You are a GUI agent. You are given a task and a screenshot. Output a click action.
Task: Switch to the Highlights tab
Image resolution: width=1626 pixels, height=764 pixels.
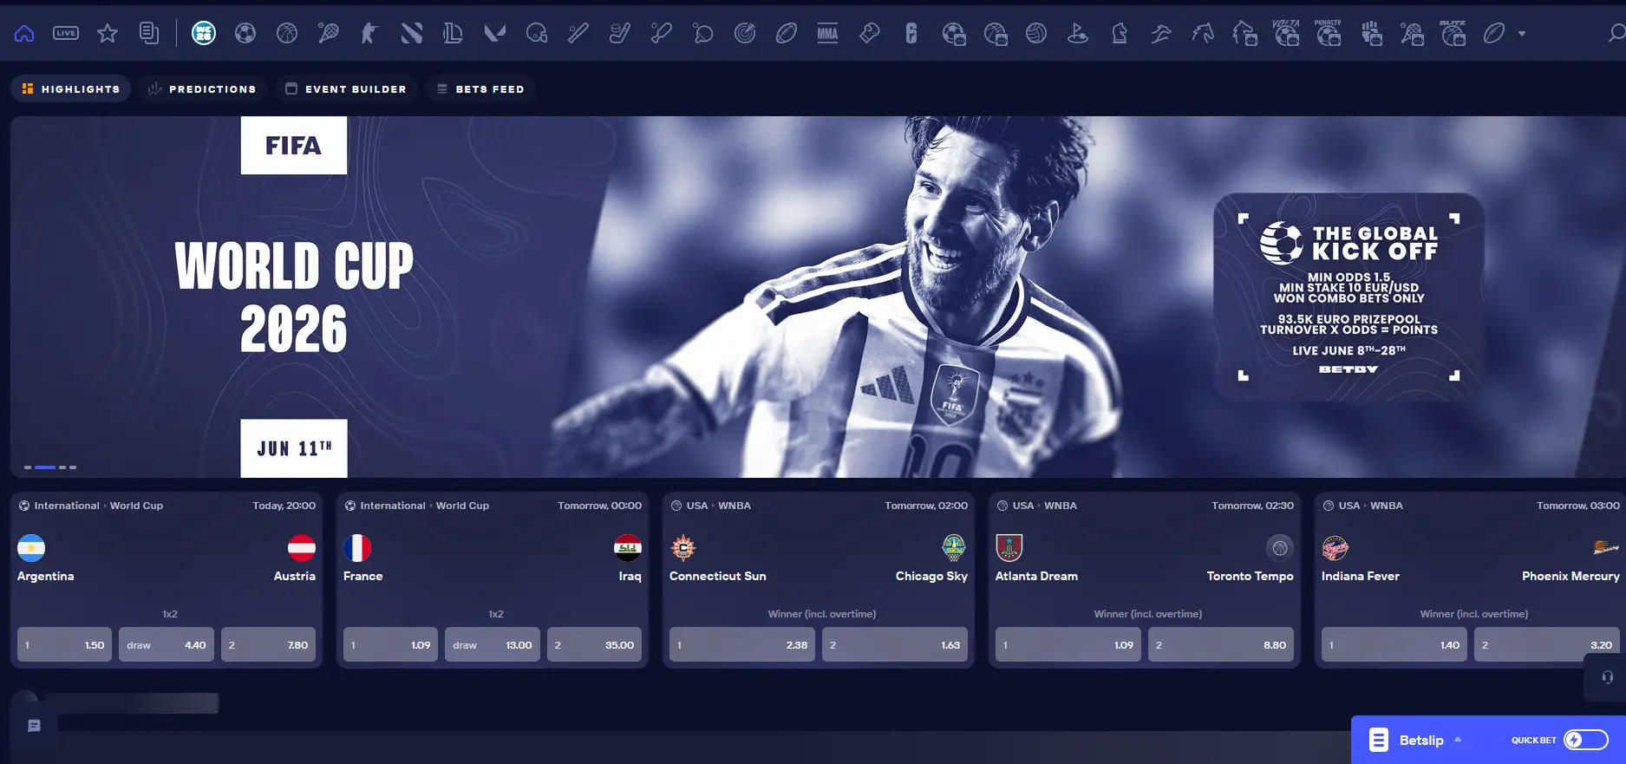coord(70,88)
